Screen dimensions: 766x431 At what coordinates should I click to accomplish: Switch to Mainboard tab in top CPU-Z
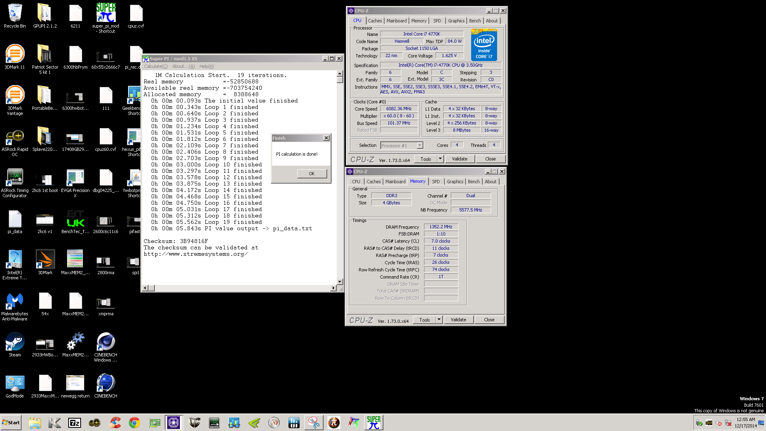pos(397,21)
